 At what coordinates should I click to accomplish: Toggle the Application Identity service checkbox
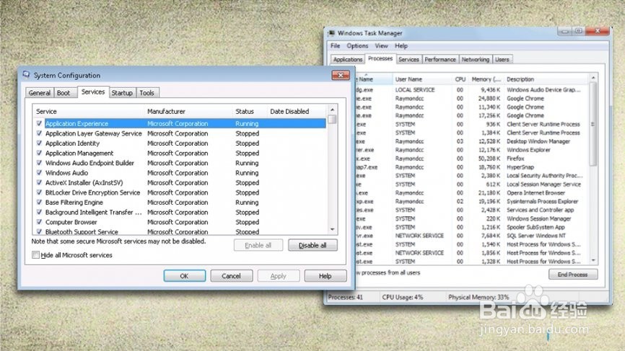point(39,143)
